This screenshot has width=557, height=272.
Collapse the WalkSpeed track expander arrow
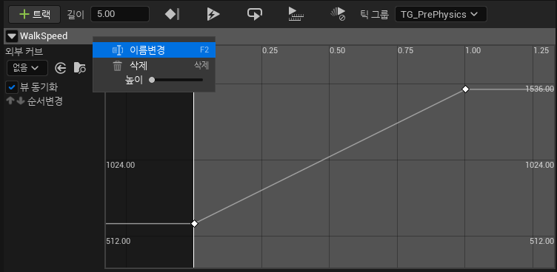click(x=12, y=36)
